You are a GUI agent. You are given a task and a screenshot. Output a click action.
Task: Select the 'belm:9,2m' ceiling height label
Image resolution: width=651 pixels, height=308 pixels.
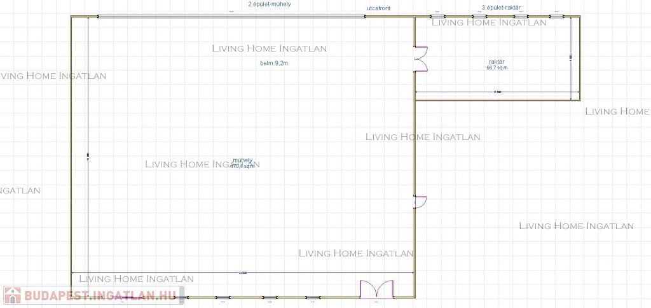(275, 63)
